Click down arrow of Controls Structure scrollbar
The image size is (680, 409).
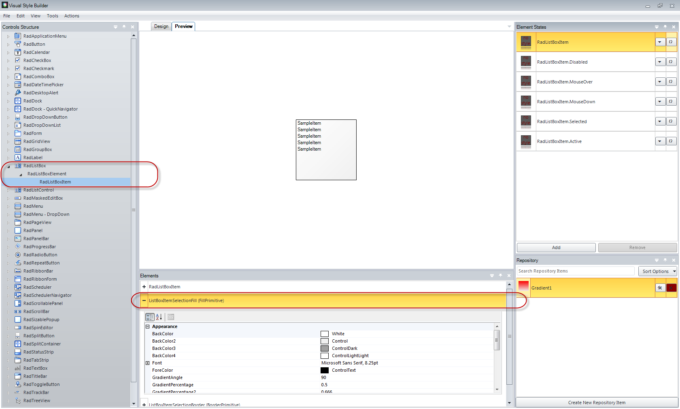[x=134, y=404]
